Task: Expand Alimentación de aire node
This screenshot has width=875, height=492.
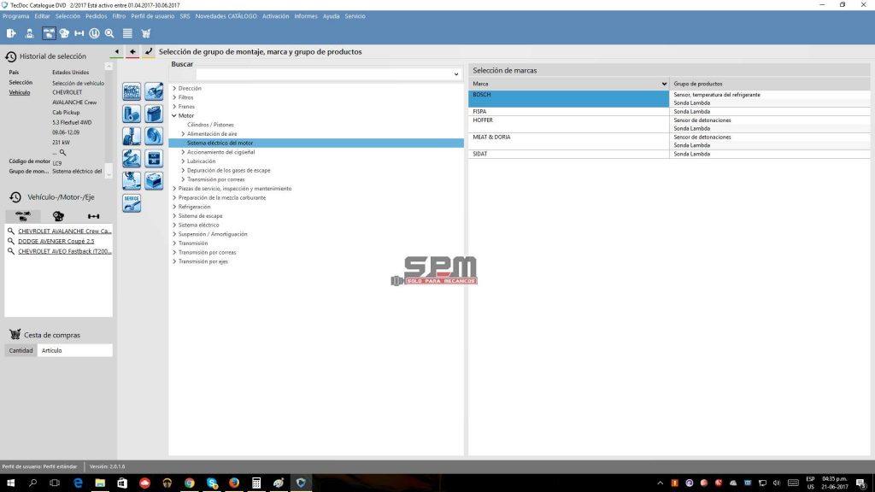Action: tap(183, 134)
